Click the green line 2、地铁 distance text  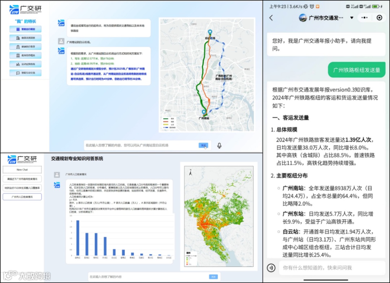pos(92,64)
